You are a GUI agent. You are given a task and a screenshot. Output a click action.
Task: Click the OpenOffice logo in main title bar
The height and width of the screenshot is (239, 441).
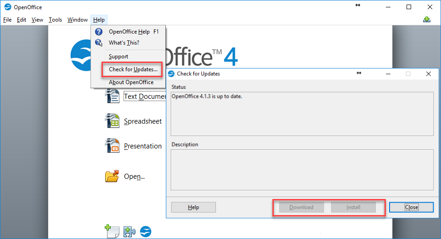8,7
